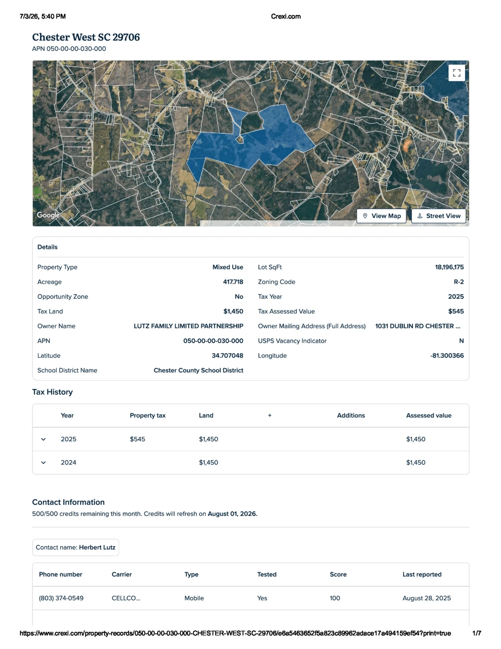This screenshot has height=649, width=501.
Task: Click the Property tax column header
Action: [148, 415]
